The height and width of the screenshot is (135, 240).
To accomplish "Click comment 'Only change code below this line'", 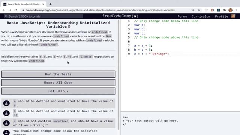I will 166,21.
